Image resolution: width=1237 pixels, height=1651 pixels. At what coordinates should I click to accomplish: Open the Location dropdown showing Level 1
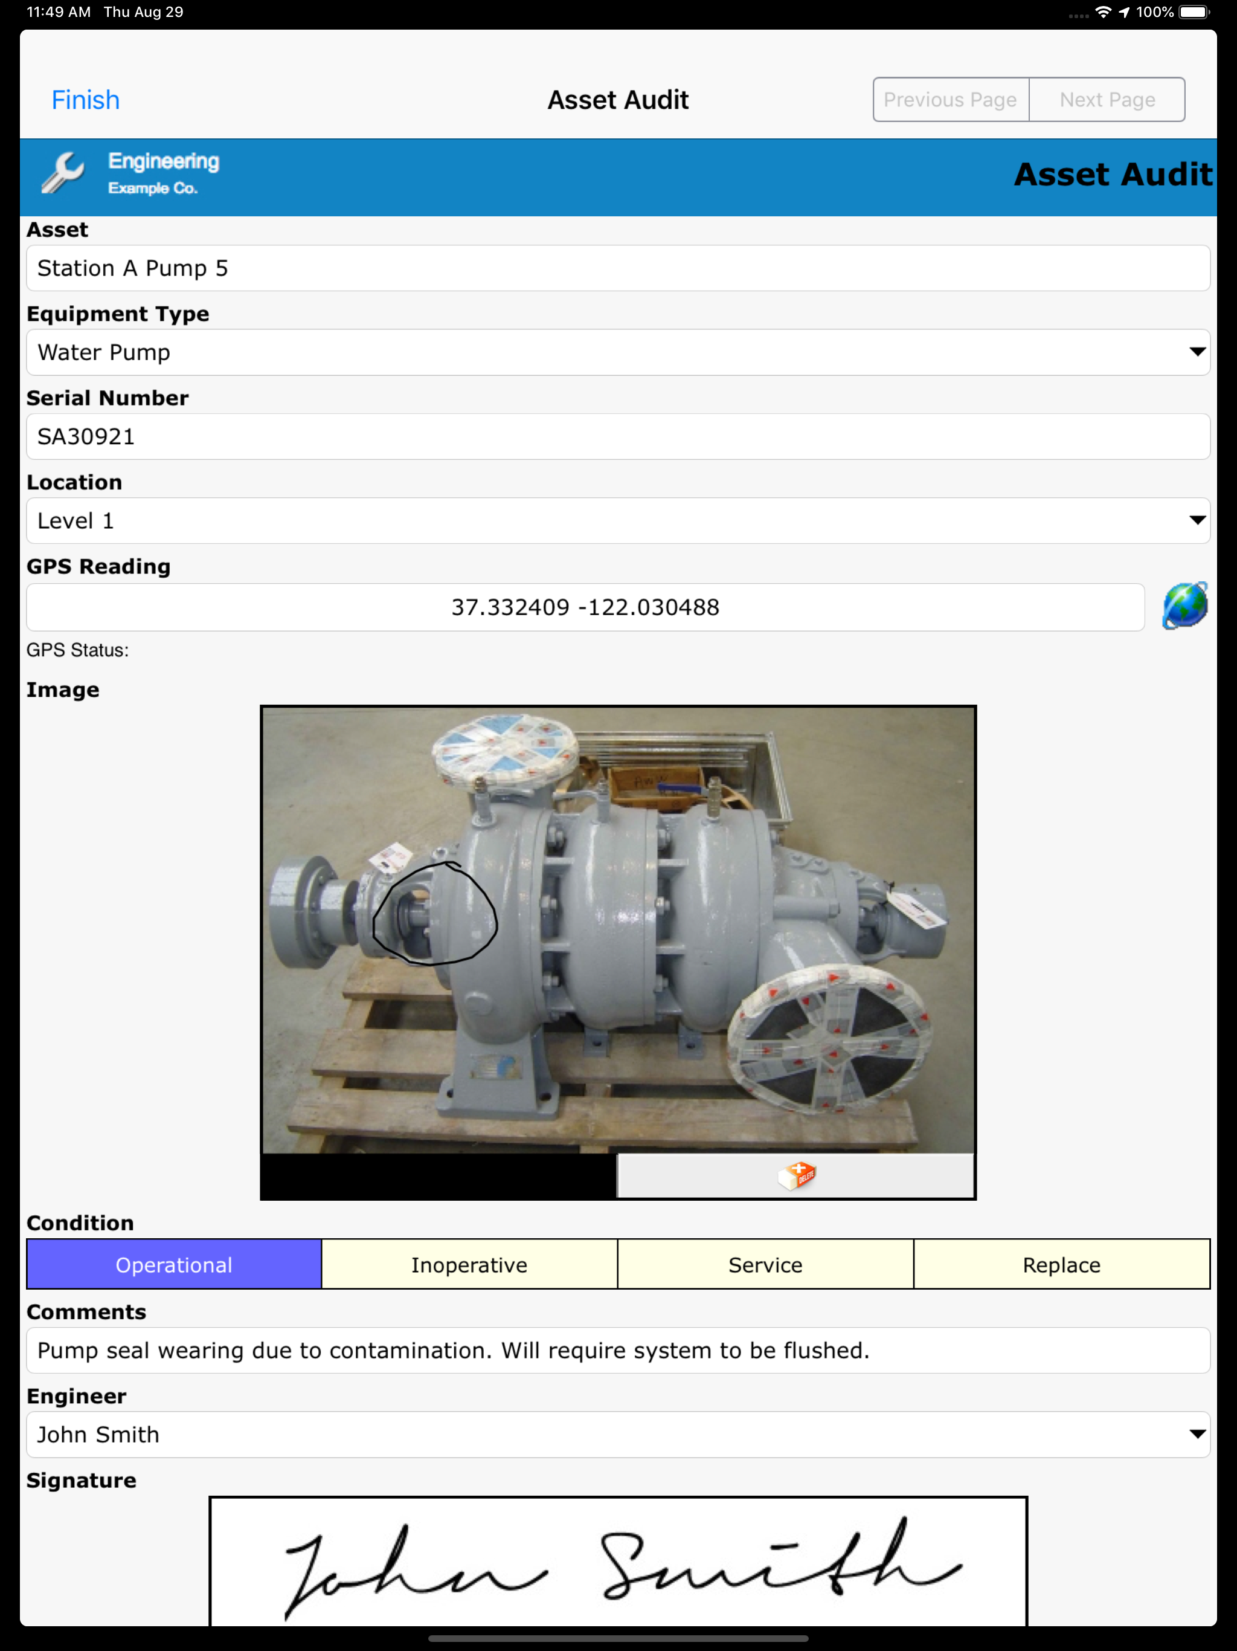point(618,520)
